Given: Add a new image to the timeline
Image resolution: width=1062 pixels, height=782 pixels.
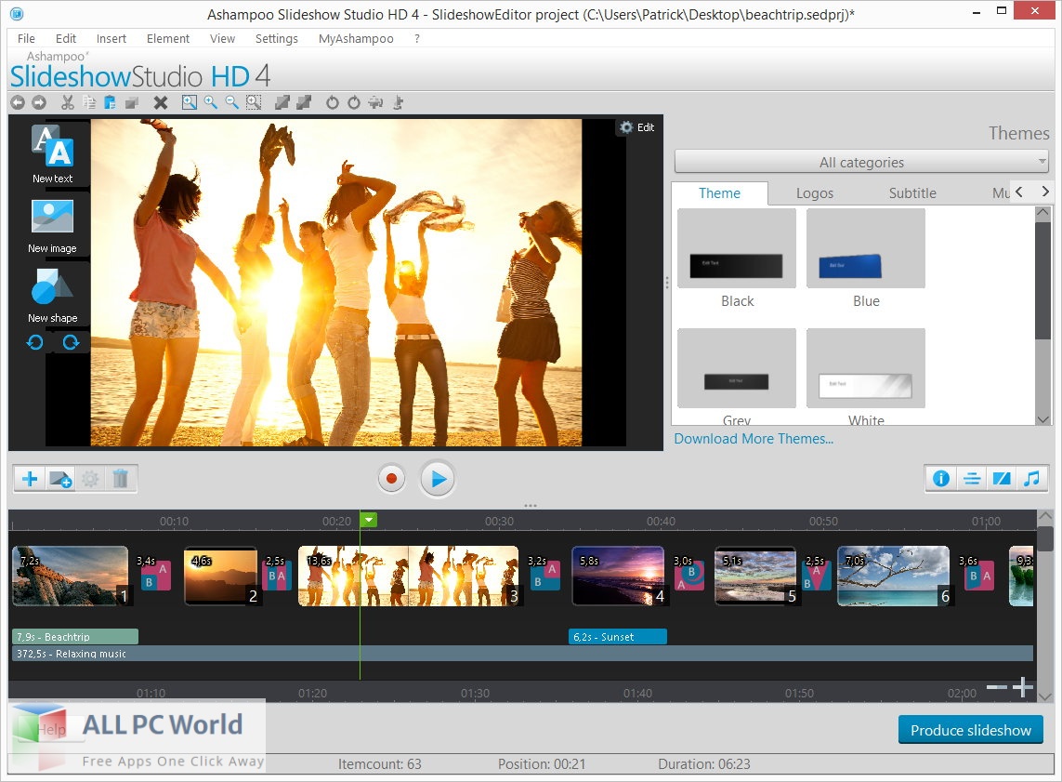Looking at the screenshot, I should pos(60,478).
